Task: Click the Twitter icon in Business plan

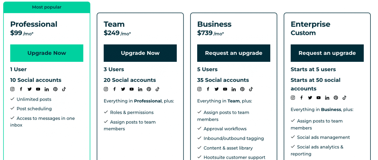Action: point(216,89)
